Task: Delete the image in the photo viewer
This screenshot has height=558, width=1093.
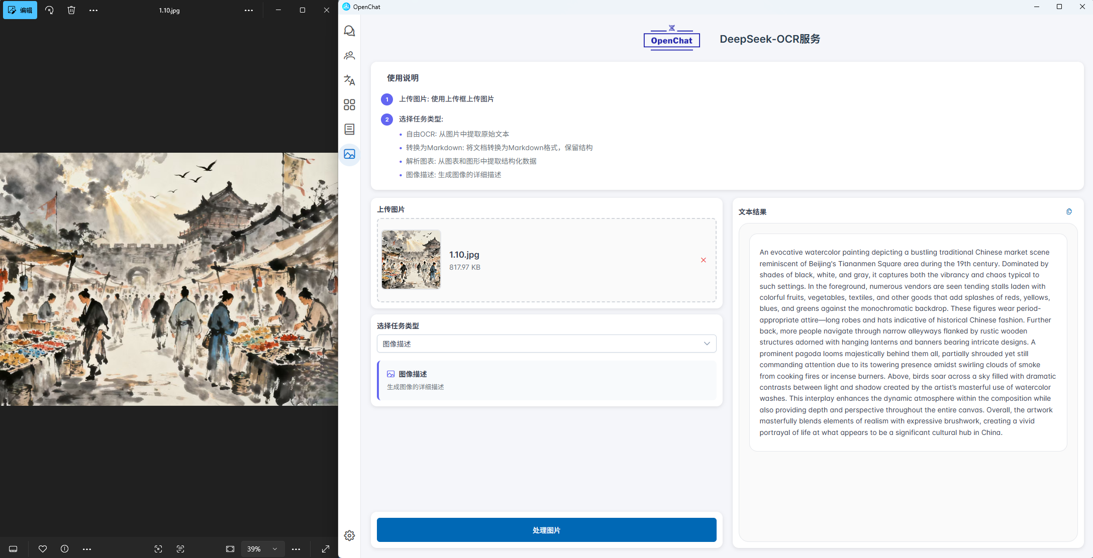Action: coord(71,10)
